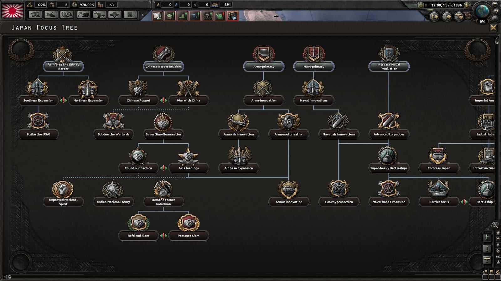Choose the Northern Expansion focus icon
The height and width of the screenshot is (281, 501).
[x=88, y=88]
